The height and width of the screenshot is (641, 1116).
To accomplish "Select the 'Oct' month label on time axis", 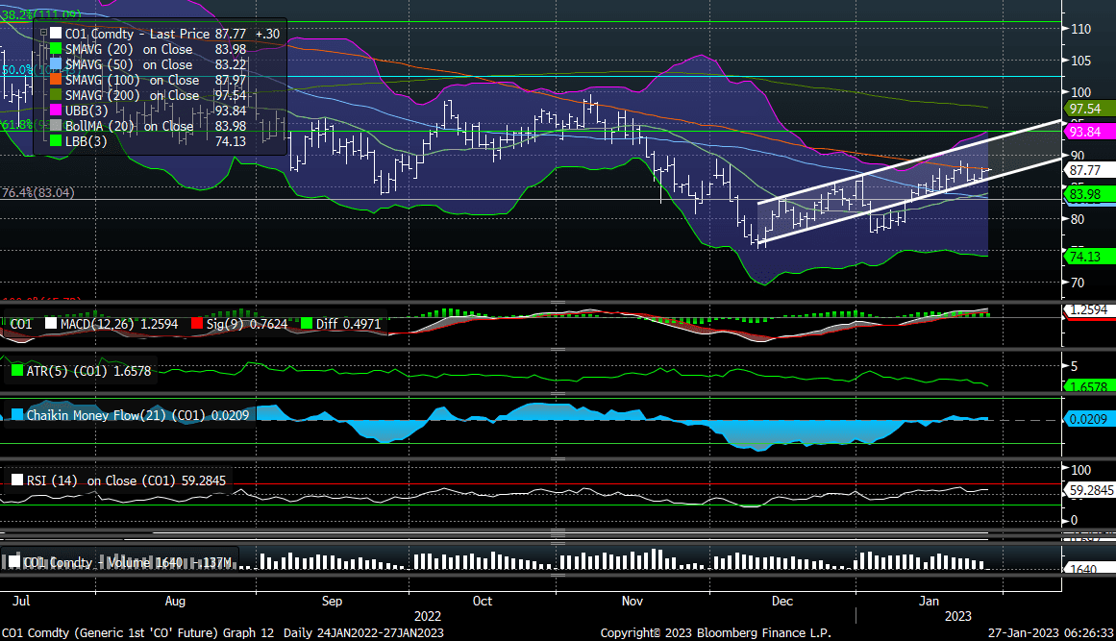I will [482, 602].
